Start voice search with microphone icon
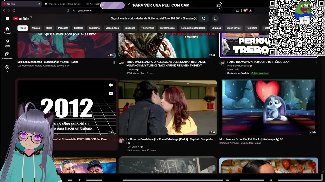325x182 pixels. pos(215,18)
